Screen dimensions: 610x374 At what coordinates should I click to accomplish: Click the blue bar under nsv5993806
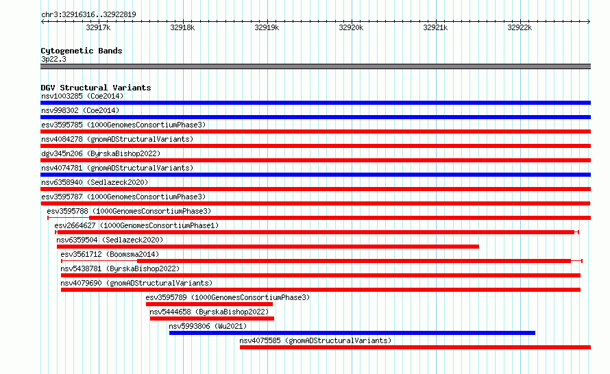click(x=352, y=333)
